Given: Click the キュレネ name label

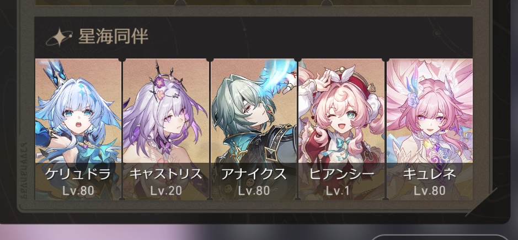Looking at the screenshot, I should tap(430, 174).
